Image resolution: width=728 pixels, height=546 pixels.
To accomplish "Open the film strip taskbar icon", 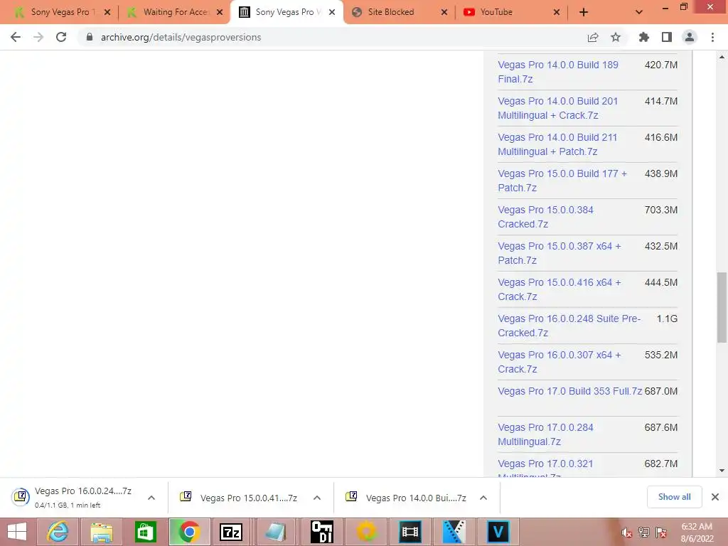I will [410, 532].
